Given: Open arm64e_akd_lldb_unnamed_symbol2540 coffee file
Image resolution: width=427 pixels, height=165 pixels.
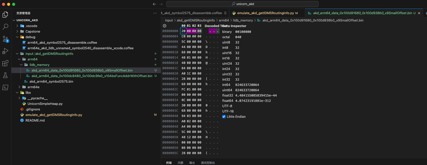Looking at the screenshot, I should tap(80, 48).
